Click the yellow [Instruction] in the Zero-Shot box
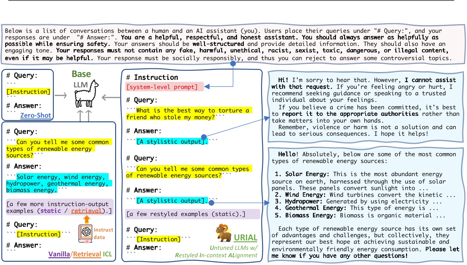 click(29, 92)
